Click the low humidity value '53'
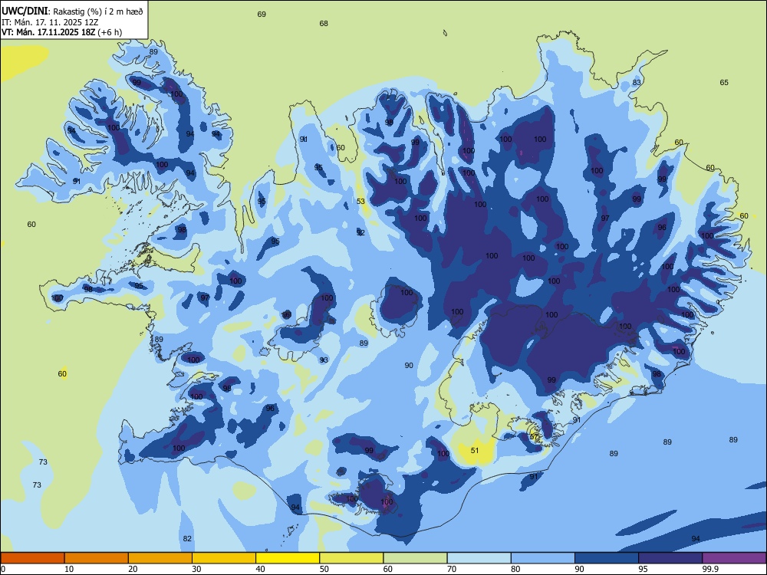Screen dimensions: 767x575 360,201
